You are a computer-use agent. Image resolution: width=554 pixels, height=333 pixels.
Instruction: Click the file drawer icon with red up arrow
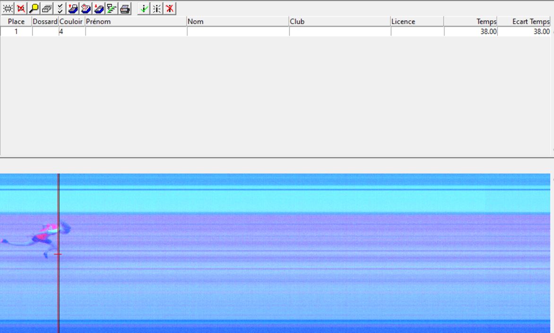[x=73, y=9]
